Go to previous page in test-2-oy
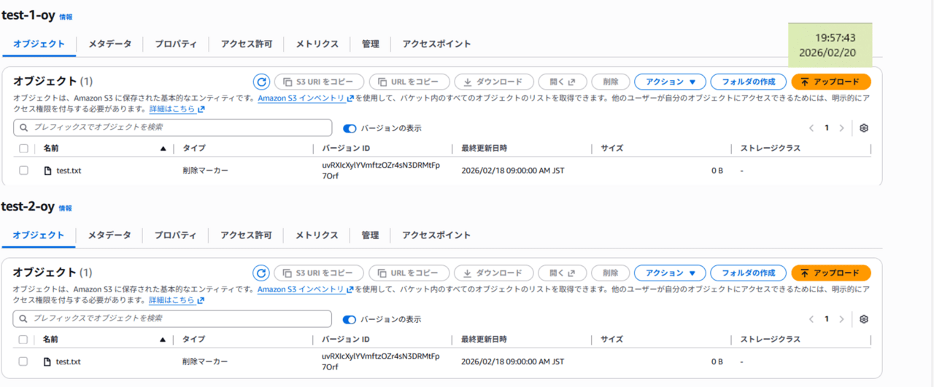 coord(811,319)
